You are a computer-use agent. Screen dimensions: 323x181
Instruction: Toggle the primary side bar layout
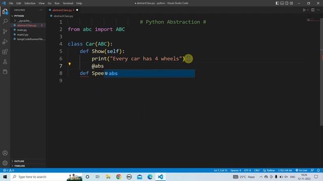point(277,3)
